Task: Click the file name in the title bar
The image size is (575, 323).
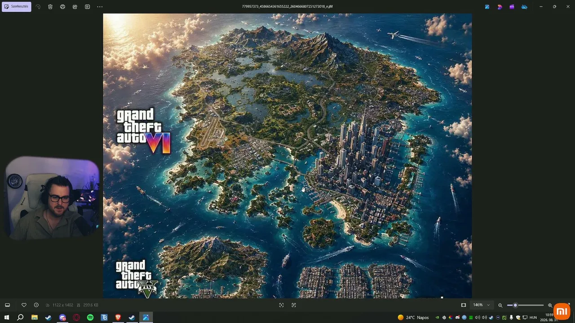Action: [x=287, y=7]
